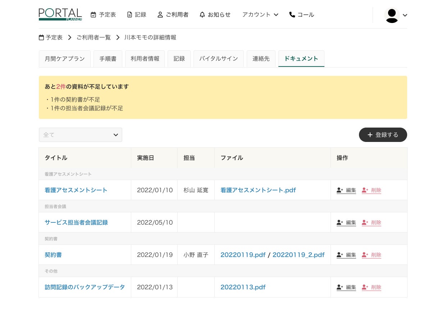This screenshot has height=313, width=446.
Task: Select the 連絡先 tab
Action: (x=261, y=59)
